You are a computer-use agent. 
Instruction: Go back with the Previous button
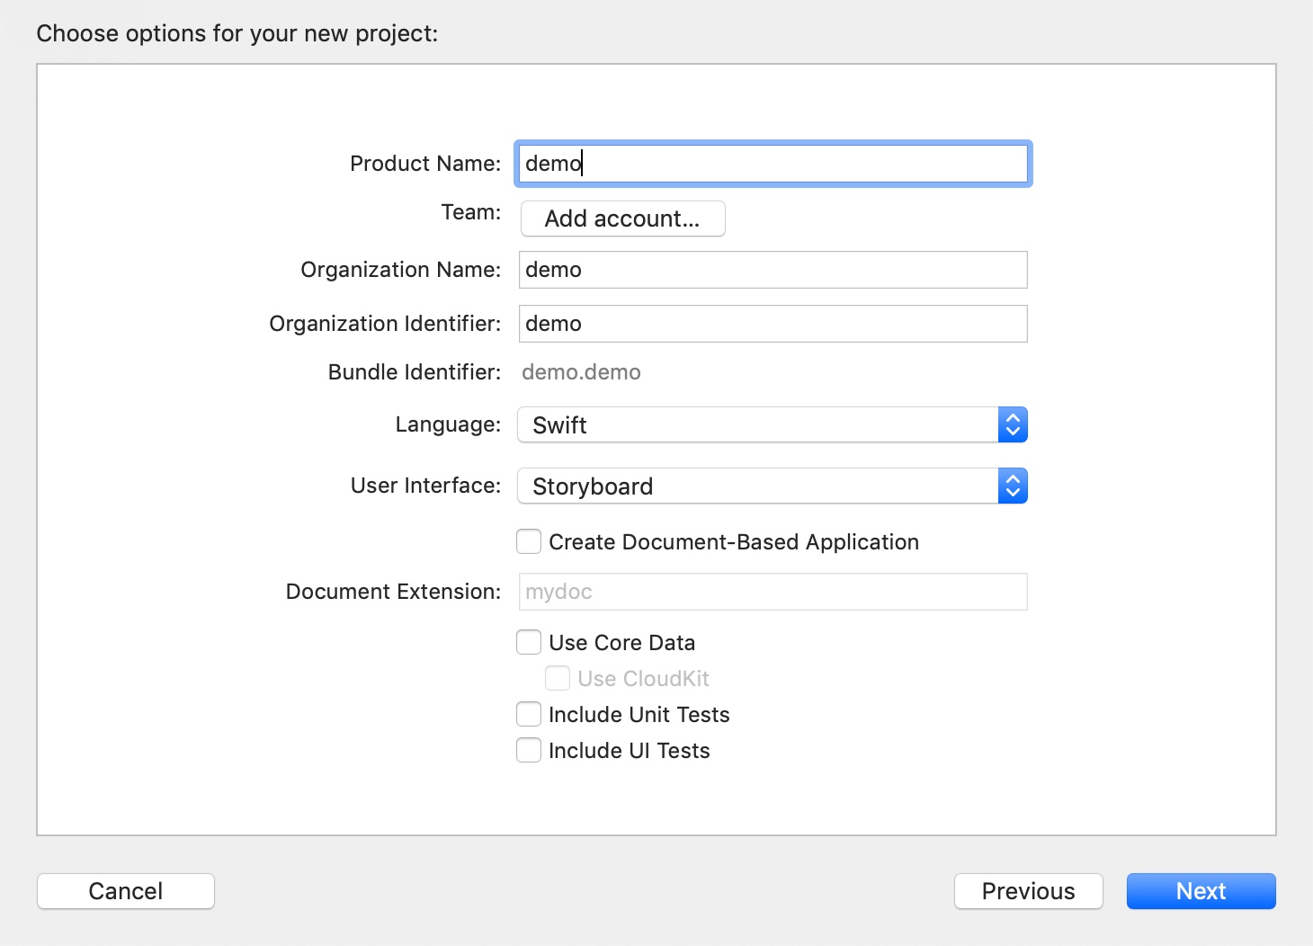pos(1028,891)
